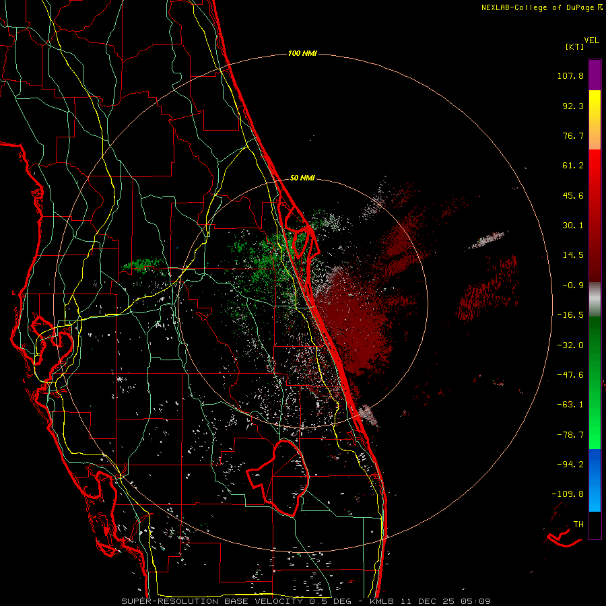Click the 92.3 legend value
The height and width of the screenshot is (606, 606).
[573, 106]
